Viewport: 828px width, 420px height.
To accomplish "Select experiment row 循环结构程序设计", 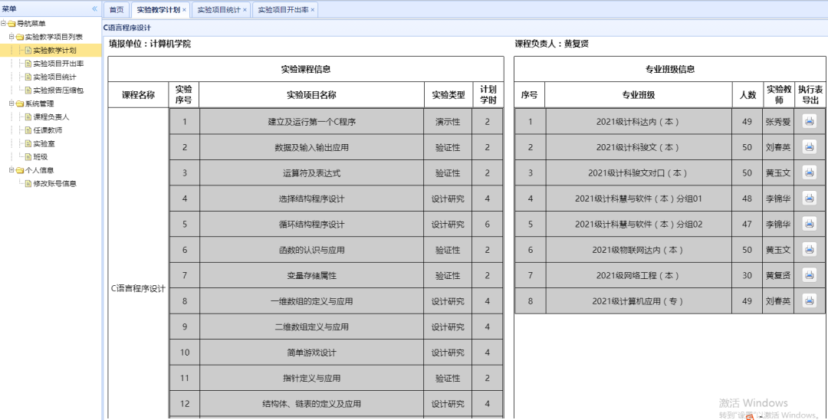I will tap(311, 225).
